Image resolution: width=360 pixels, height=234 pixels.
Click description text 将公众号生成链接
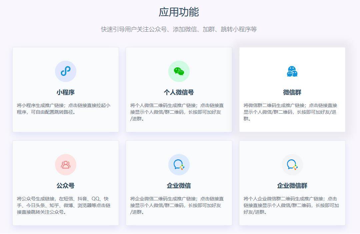(x=64, y=205)
